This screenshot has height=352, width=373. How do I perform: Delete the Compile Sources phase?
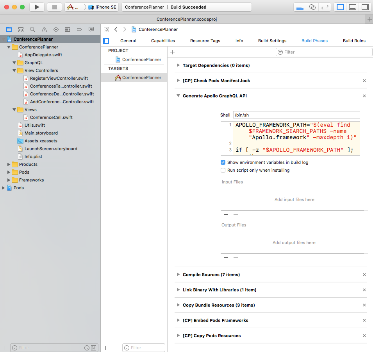pyautogui.click(x=364, y=275)
